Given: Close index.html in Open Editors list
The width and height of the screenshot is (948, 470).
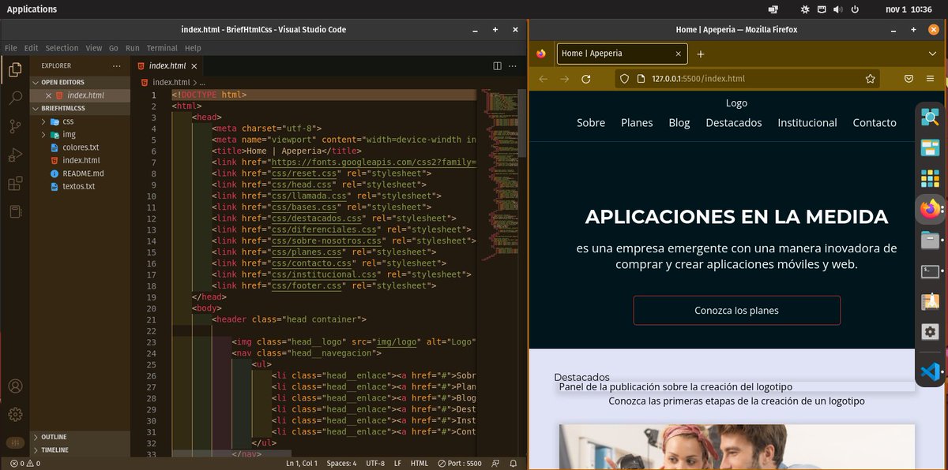Looking at the screenshot, I should pyautogui.click(x=48, y=95).
